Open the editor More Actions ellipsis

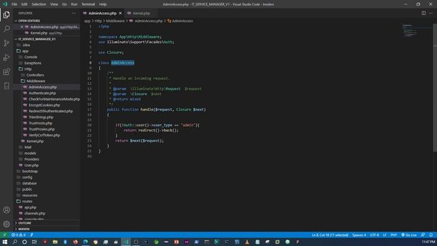(x=431, y=13)
